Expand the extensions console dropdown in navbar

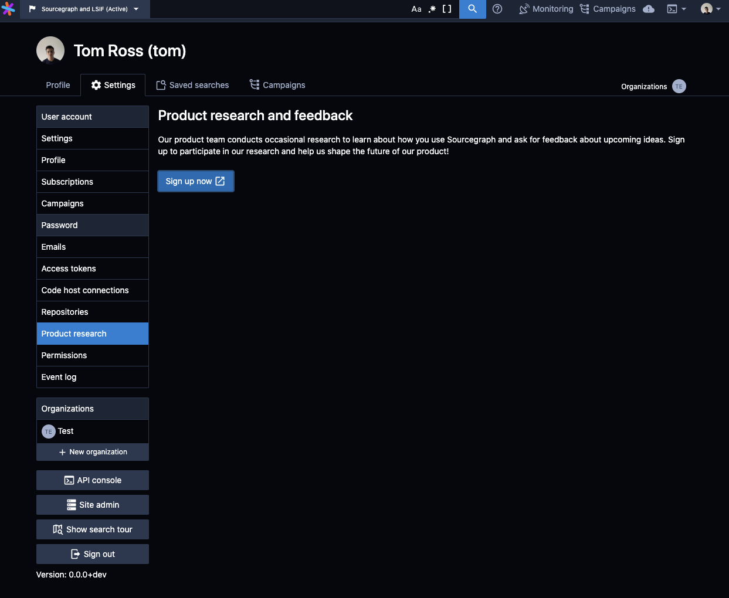[x=676, y=9]
